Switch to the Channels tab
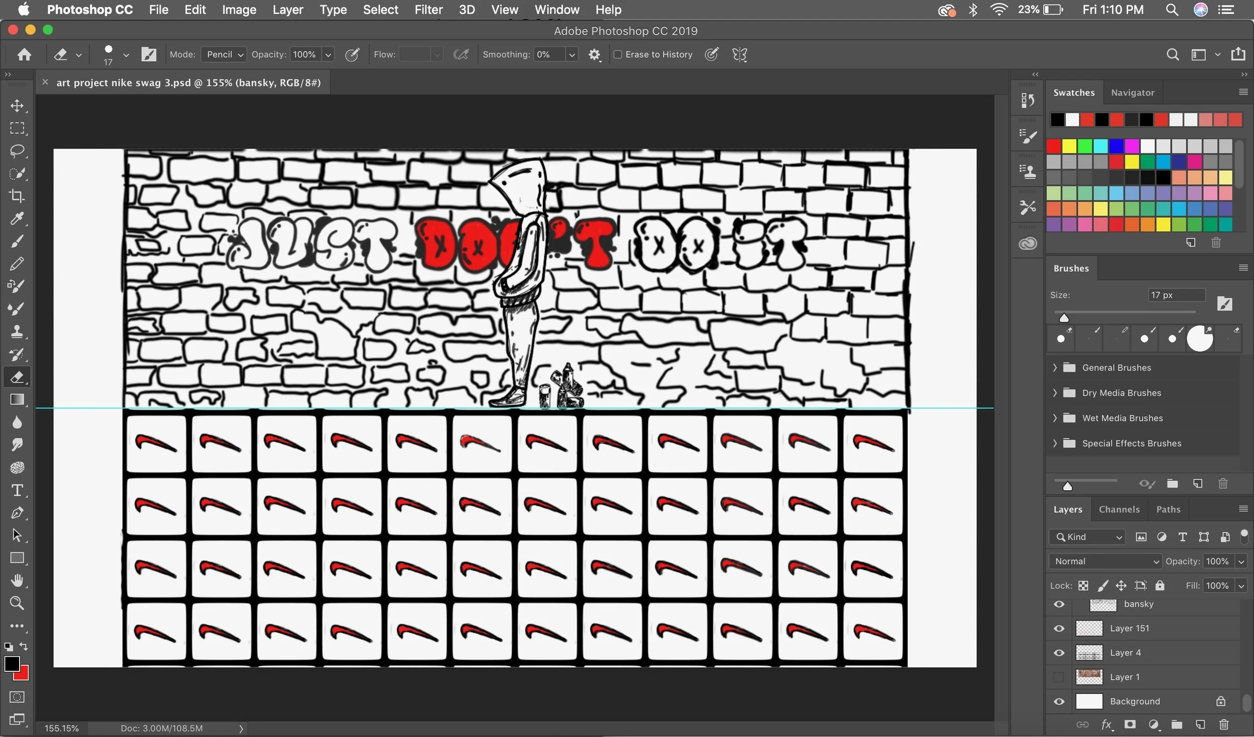1254x737 pixels. tap(1119, 509)
